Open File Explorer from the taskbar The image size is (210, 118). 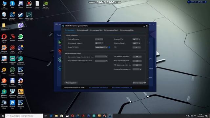(56, 116)
